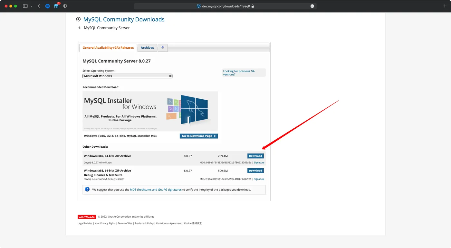Switch to the Archives tab
Image resolution: width=451 pixels, height=248 pixels.
pyautogui.click(x=147, y=48)
